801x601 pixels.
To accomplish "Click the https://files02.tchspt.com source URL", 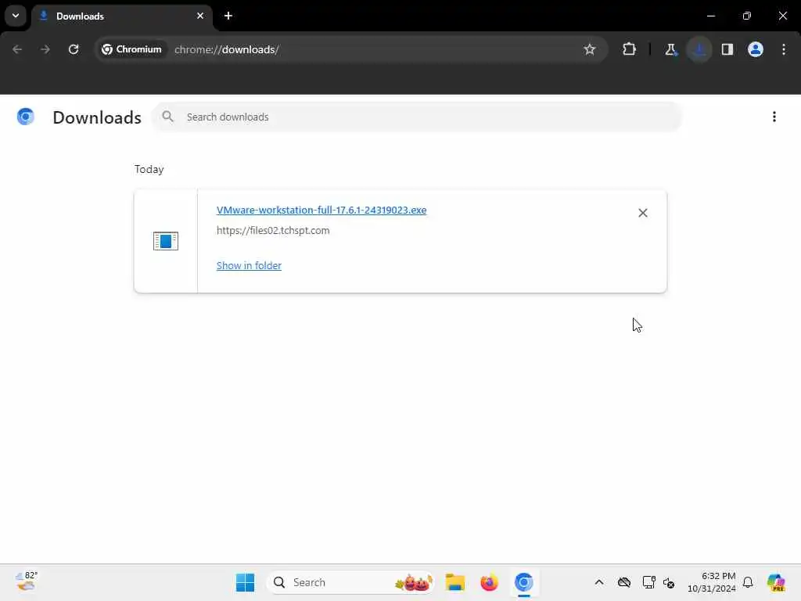I will coord(273,231).
